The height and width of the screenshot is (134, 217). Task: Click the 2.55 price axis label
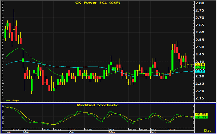(200, 40)
